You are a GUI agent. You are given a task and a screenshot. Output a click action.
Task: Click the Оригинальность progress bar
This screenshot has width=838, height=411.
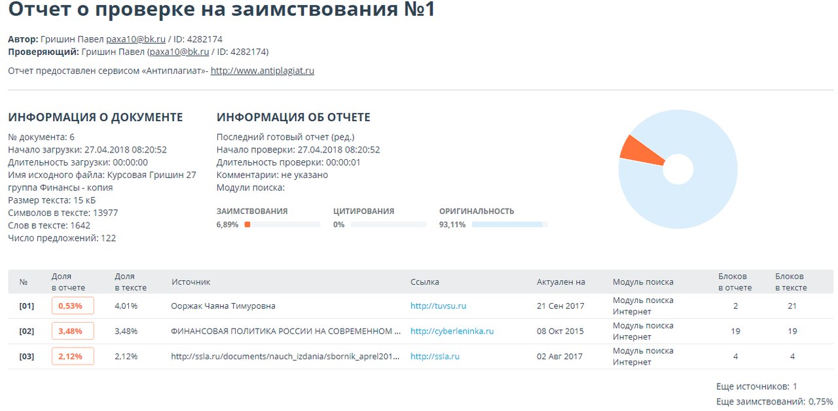[x=509, y=224]
